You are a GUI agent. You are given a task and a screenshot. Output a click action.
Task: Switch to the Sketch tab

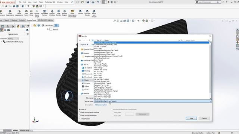tap(7, 20)
